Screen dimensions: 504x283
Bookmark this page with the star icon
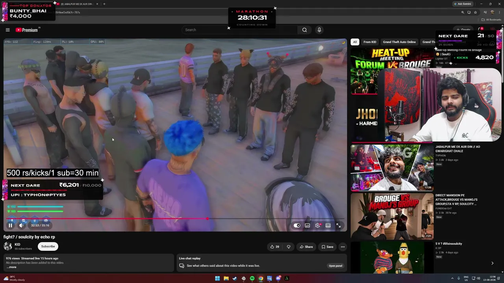[475, 12]
